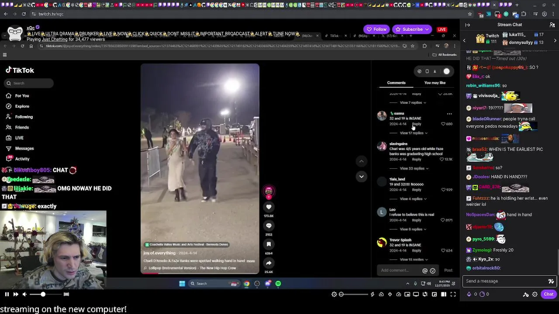
Task: Like Leo's comment with 8171 likes
Action: 443,220
